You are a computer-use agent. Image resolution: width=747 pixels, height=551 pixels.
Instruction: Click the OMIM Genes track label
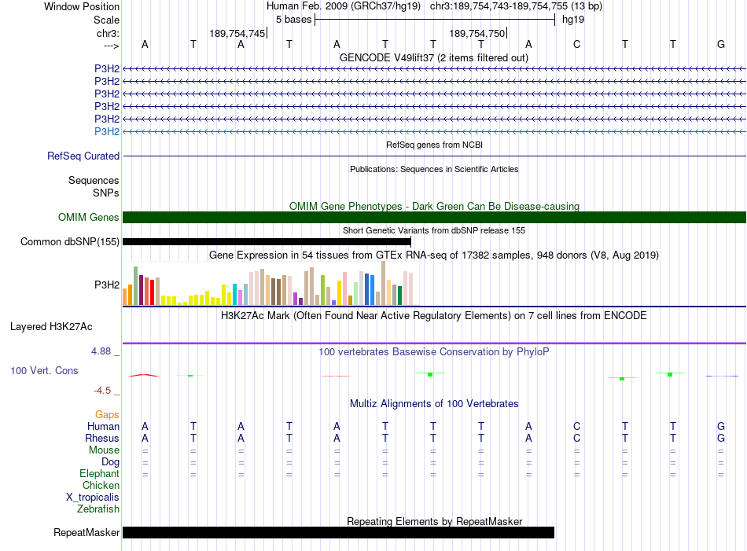coord(88,217)
